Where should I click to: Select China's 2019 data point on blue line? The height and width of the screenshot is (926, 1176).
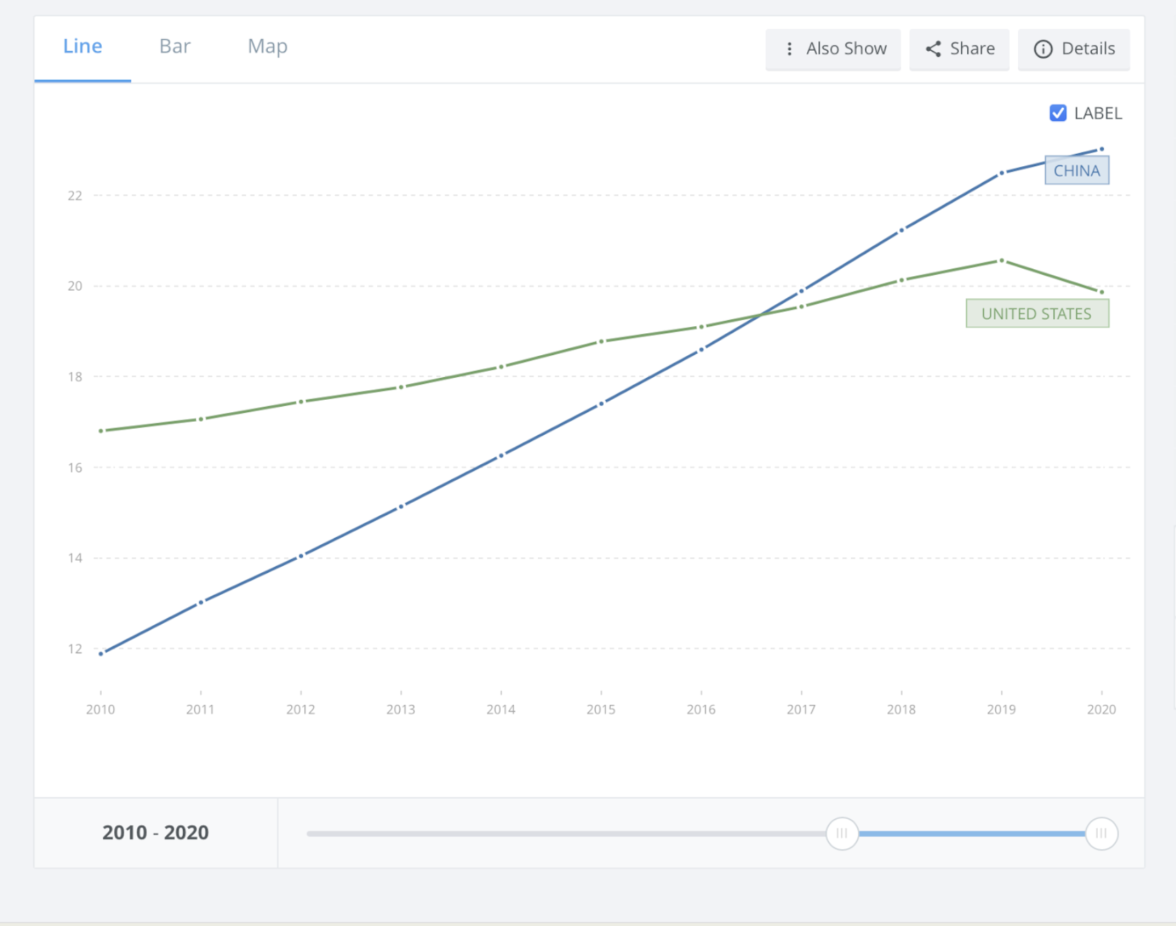(1002, 173)
